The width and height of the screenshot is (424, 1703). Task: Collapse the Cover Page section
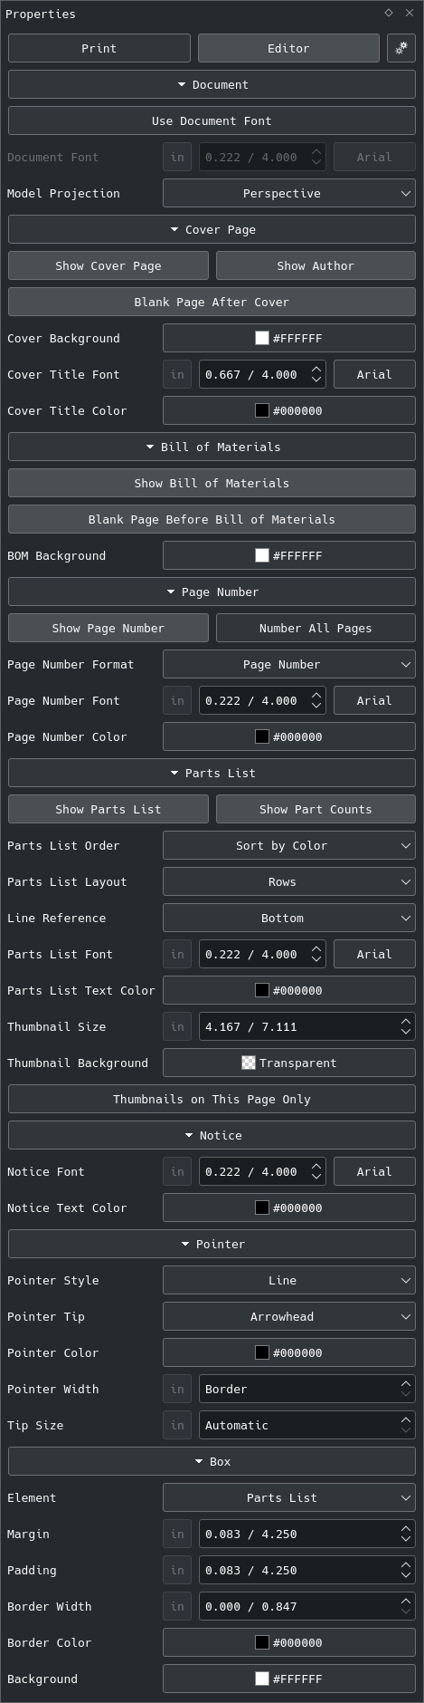(x=212, y=229)
